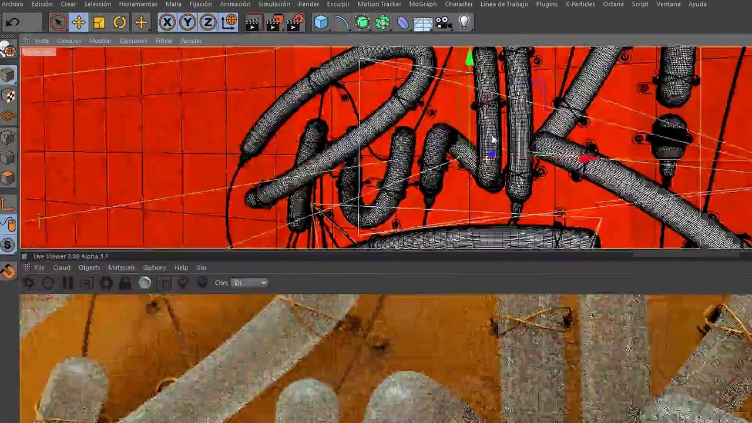The image size is (752, 423).
Task: Toggle the Y axis lock
Action: click(x=187, y=23)
